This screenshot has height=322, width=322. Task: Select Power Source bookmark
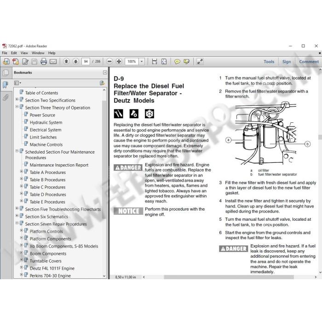click(42, 115)
